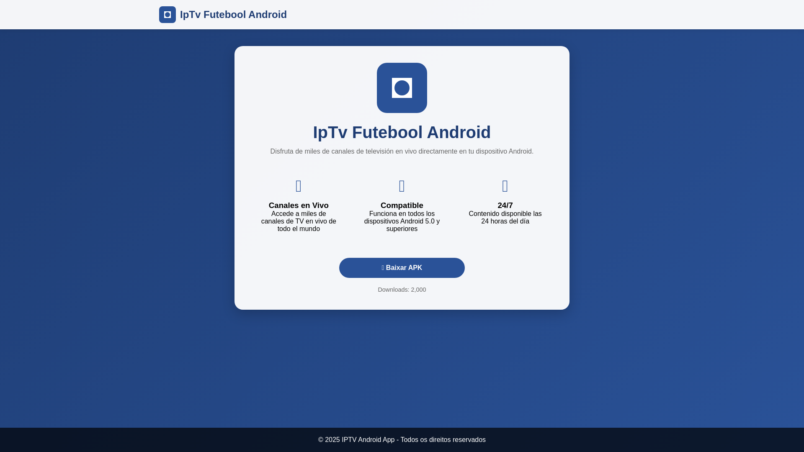Click the 'Disfruta de miles de canales' description

coord(402,152)
